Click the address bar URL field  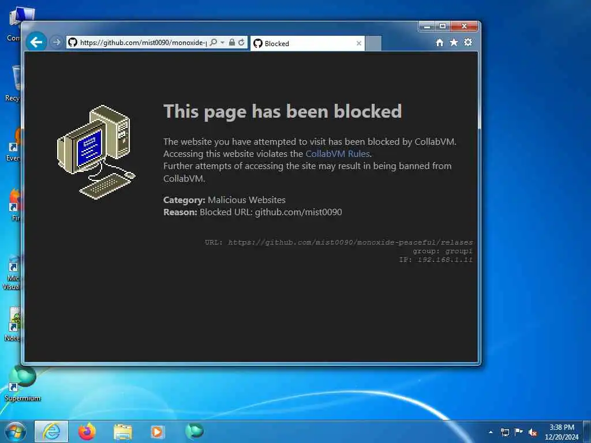pyautogui.click(x=143, y=43)
